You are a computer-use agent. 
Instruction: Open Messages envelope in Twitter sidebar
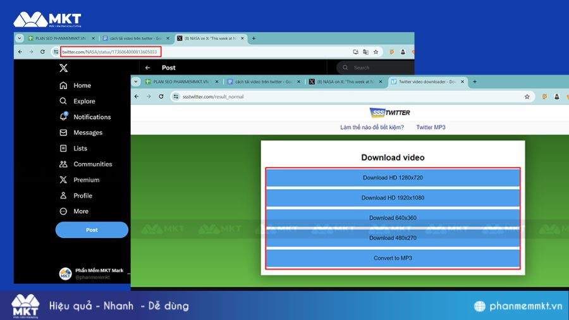tap(81, 132)
